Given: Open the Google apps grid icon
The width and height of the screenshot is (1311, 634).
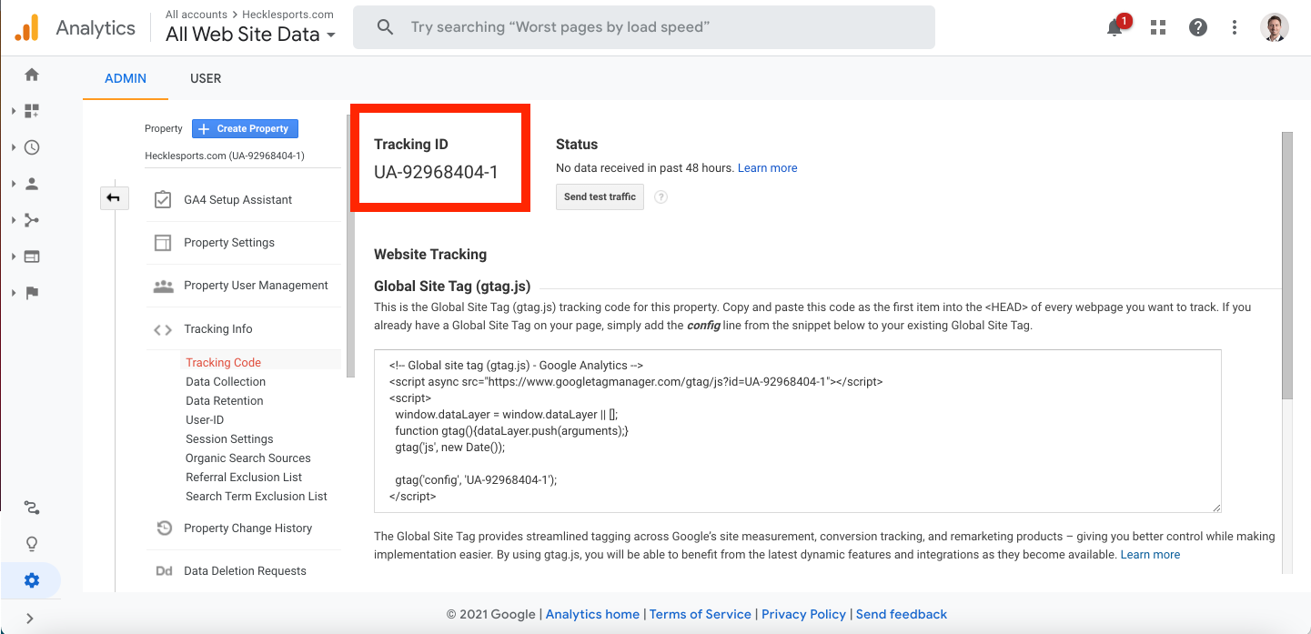Looking at the screenshot, I should (x=1158, y=27).
